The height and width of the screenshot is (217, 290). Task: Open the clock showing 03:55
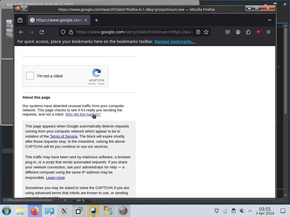[265, 211]
